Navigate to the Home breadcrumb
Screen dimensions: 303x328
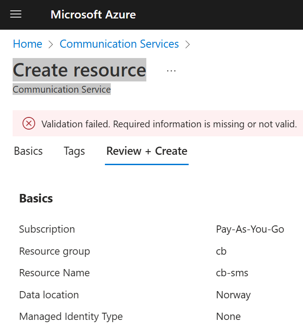coord(27,44)
